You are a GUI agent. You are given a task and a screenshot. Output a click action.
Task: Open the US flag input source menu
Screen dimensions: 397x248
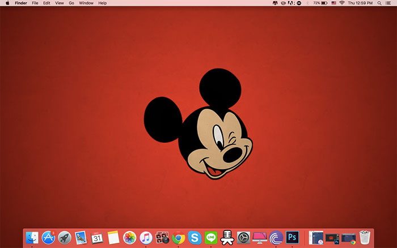pyautogui.click(x=334, y=3)
